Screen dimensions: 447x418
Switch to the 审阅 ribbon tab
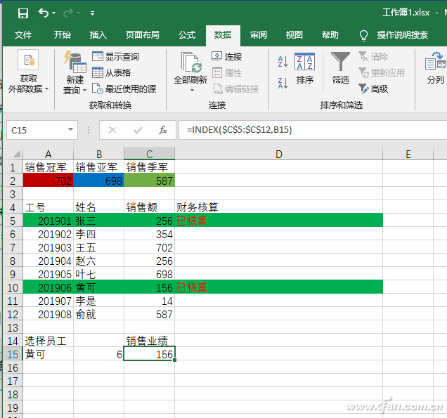pyautogui.click(x=259, y=35)
